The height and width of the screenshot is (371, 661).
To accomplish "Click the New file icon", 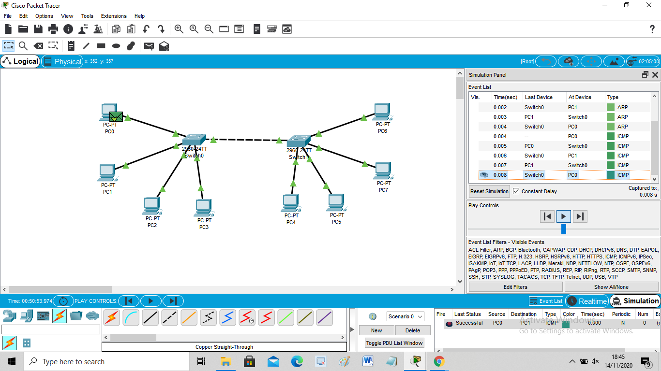I will (x=8, y=29).
